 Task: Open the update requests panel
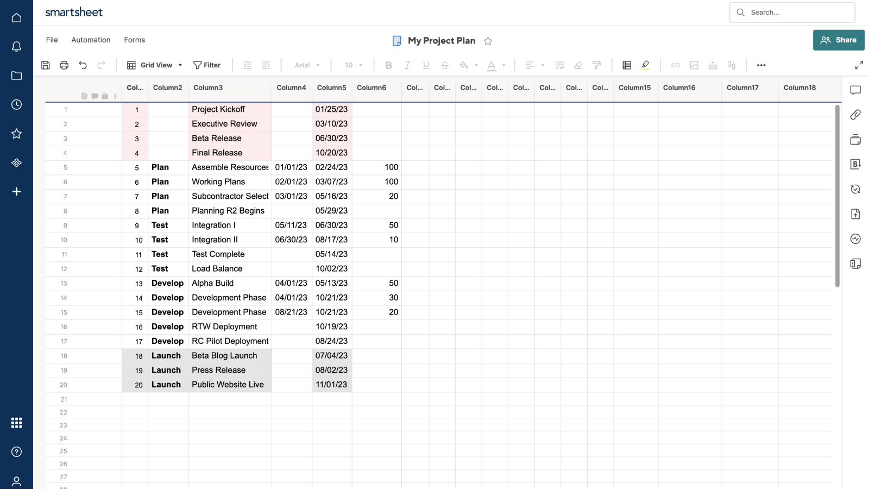[855, 189]
